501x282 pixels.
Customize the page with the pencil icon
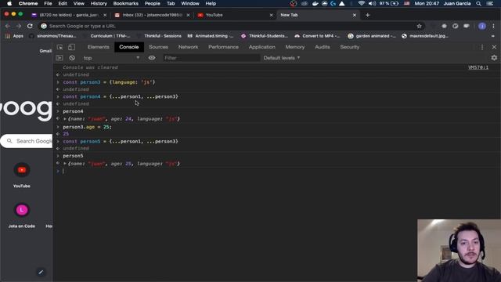pyautogui.click(x=41, y=272)
